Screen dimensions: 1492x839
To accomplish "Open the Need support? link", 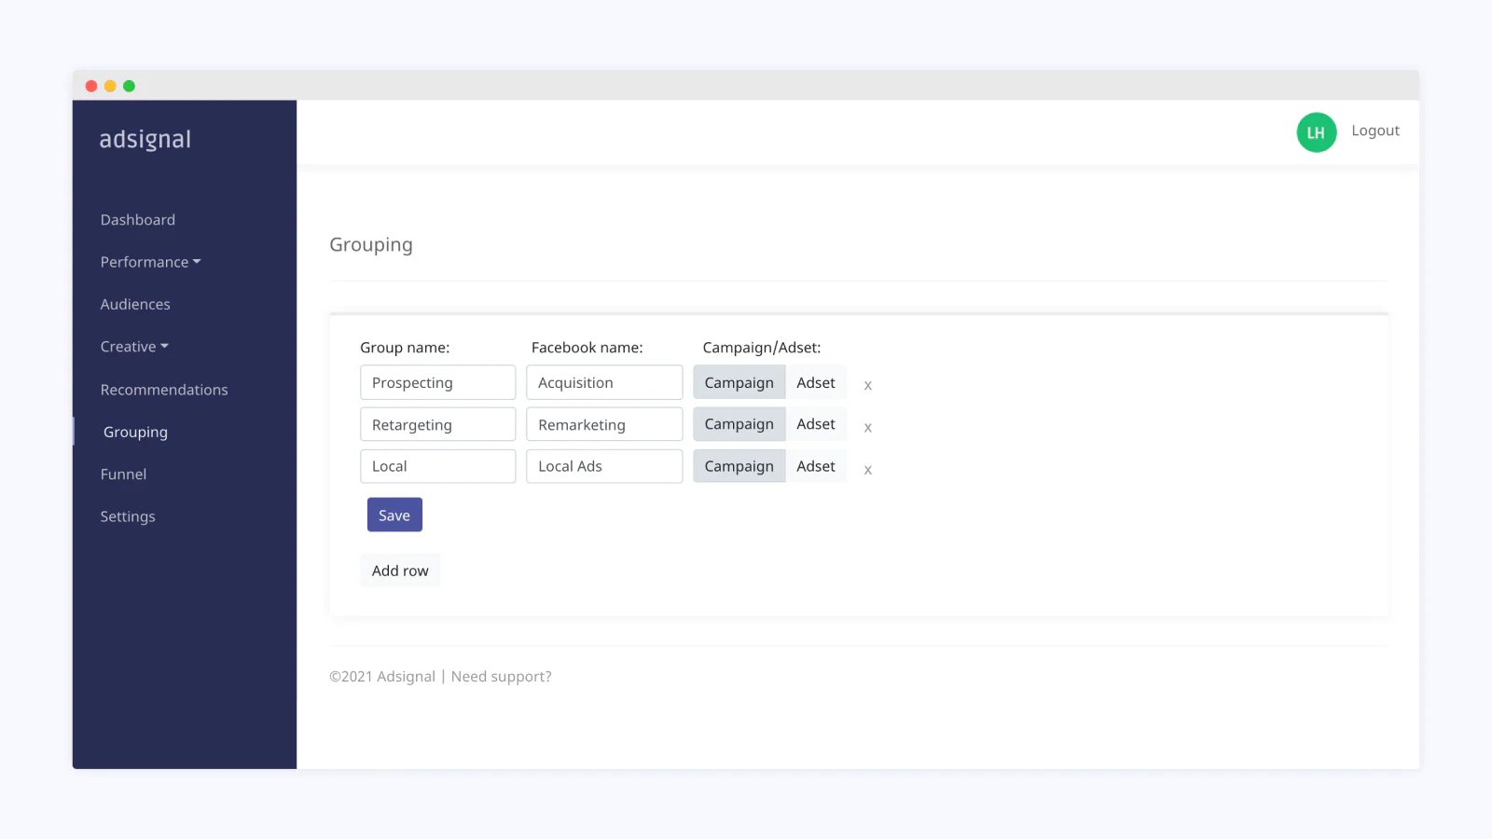I will 502,677.
